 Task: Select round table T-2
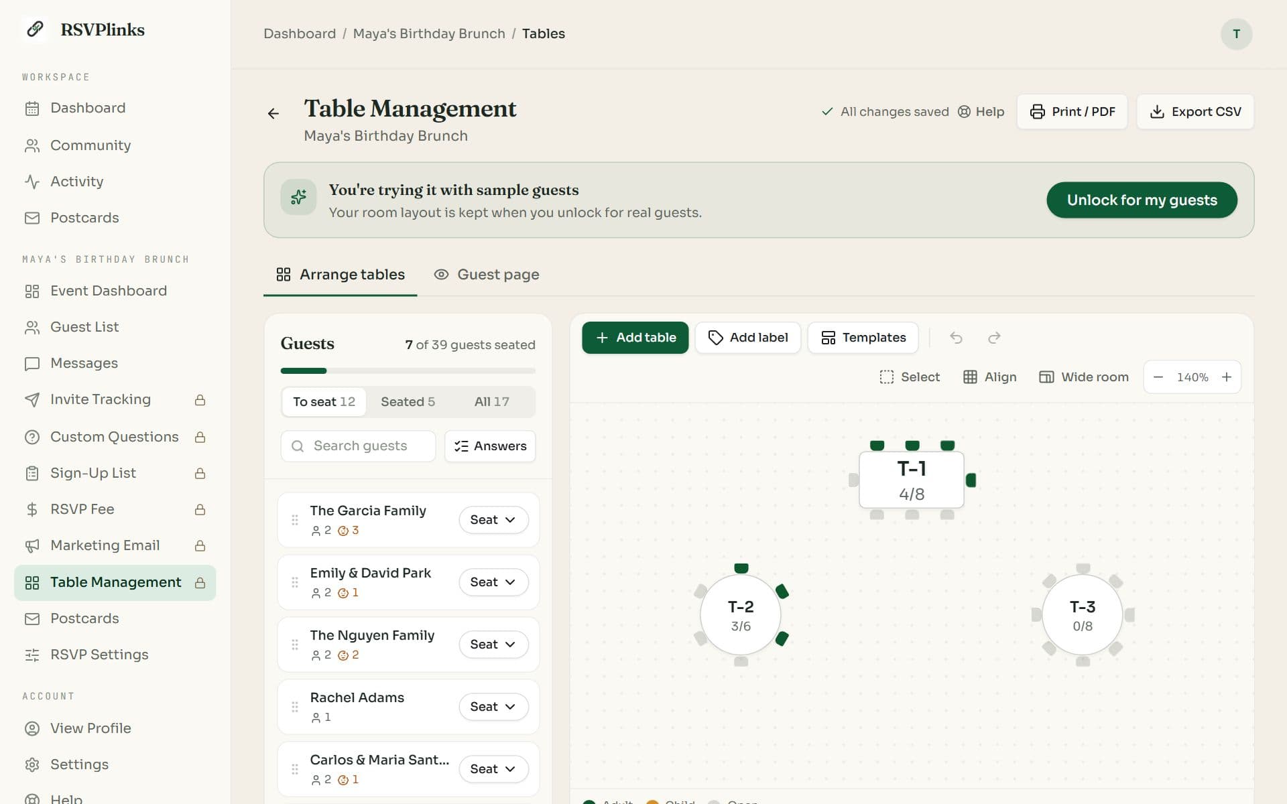tap(741, 615)
